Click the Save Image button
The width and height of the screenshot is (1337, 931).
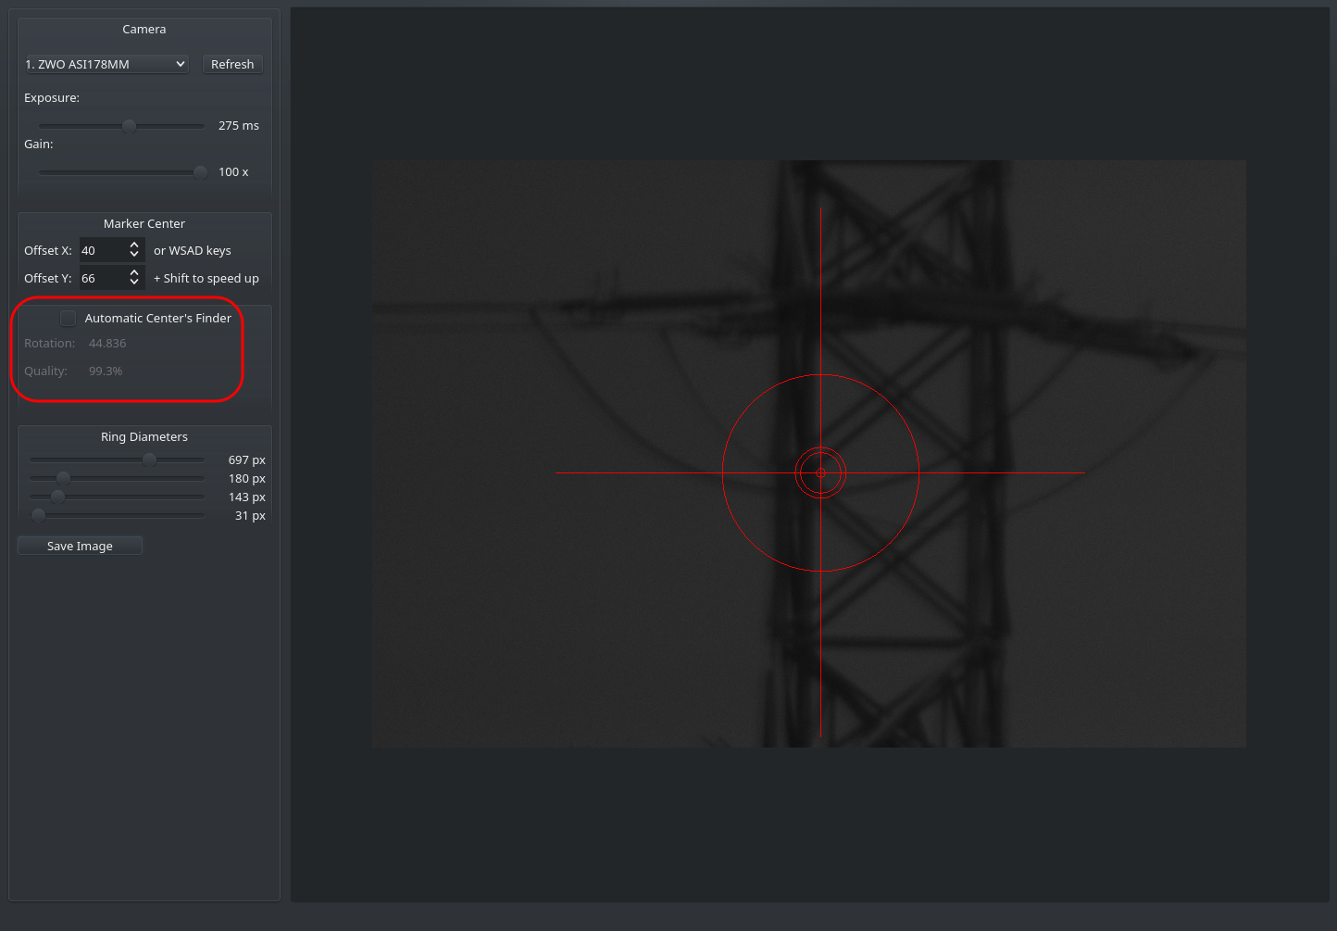point(80,546)
